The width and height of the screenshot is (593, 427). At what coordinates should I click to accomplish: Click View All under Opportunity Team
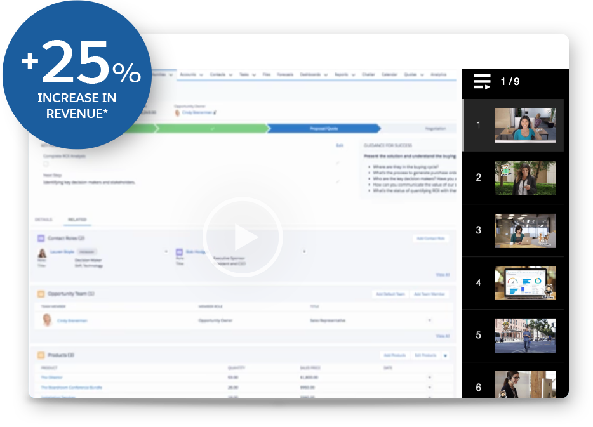click(443, 336)
